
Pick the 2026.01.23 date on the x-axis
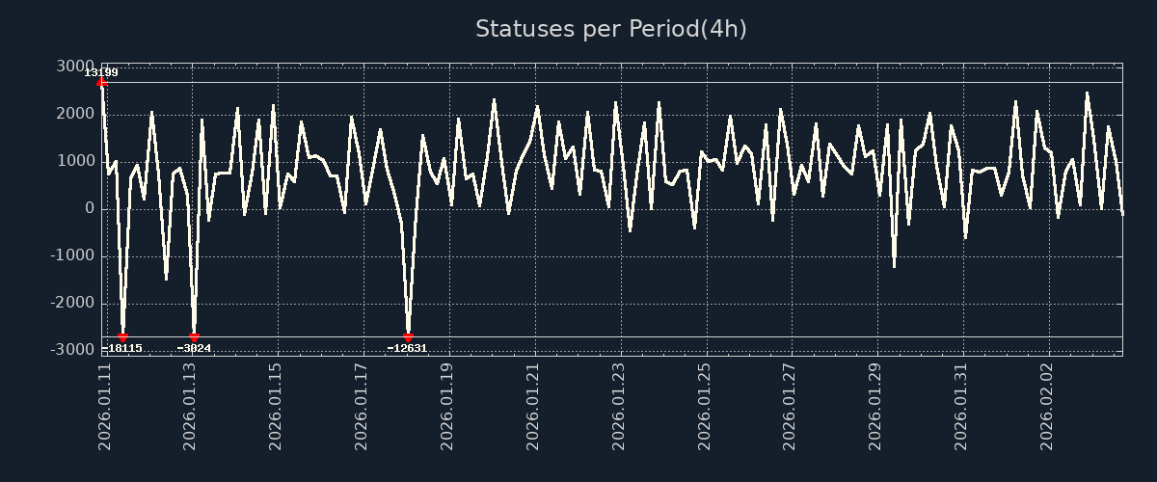(618, 406)
